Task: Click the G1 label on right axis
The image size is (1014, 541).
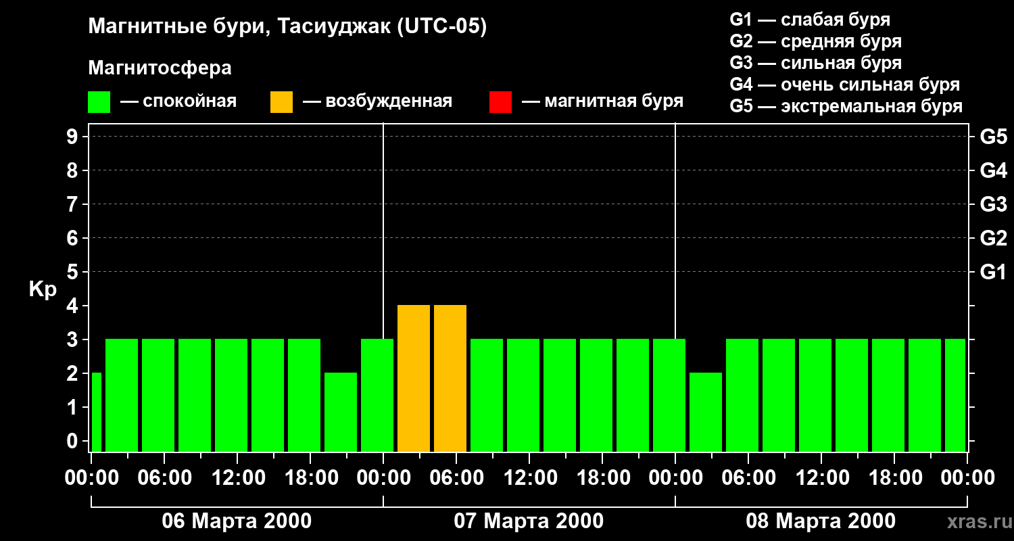Action: coord(993,273)
